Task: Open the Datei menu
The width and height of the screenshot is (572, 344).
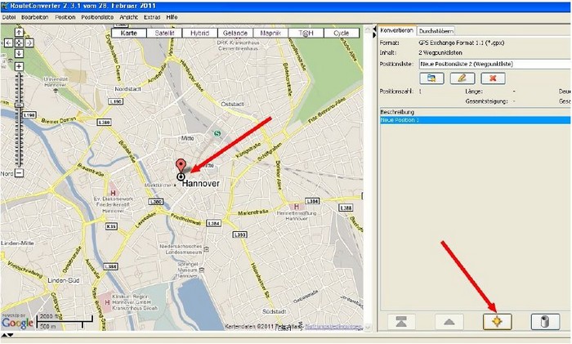Action: click(x=9, y=17)
